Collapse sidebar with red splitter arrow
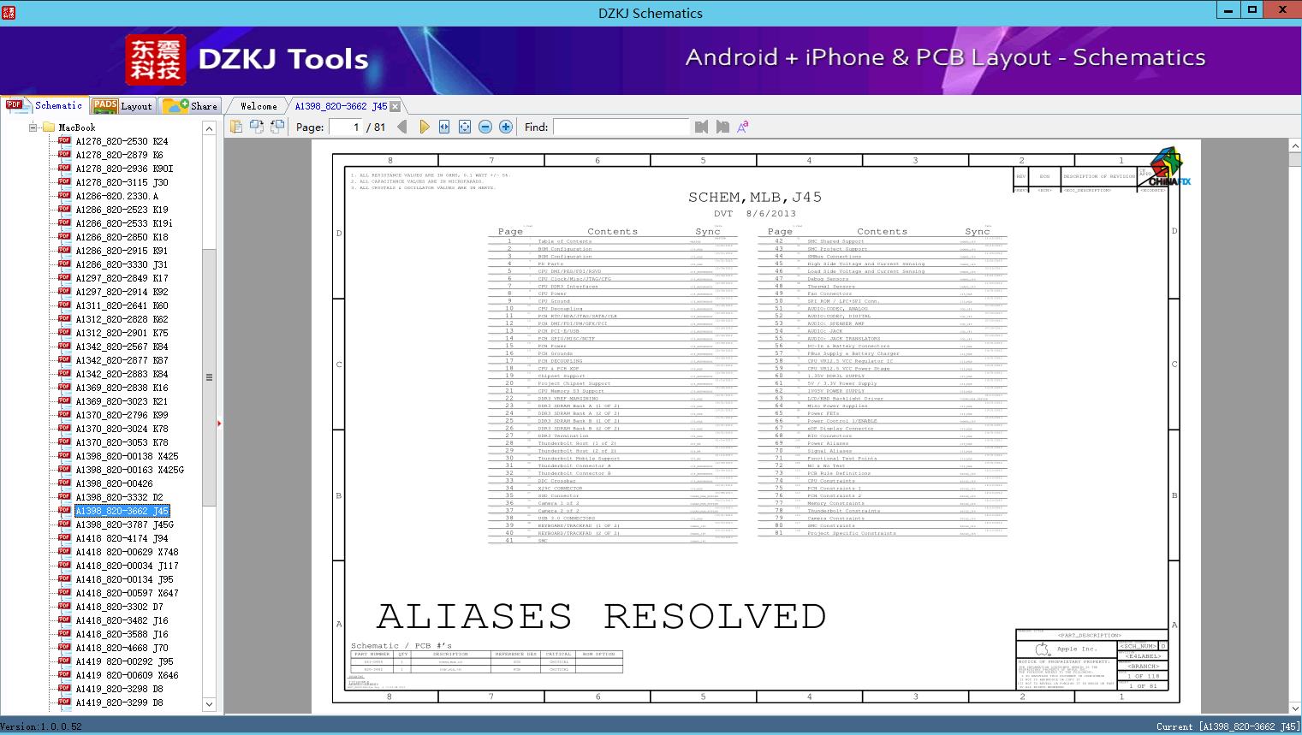This screenshot has height=735, width=1302. [219, 423]
